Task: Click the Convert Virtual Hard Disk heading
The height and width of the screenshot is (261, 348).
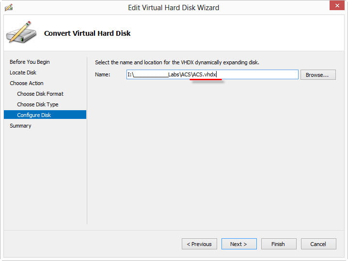Action: [87, 33]
